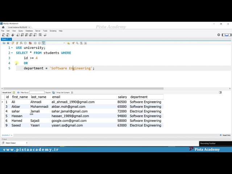Toggle the left sidebar panel visibility
This screenshot has width=232, height=174.
coord(223,35)
